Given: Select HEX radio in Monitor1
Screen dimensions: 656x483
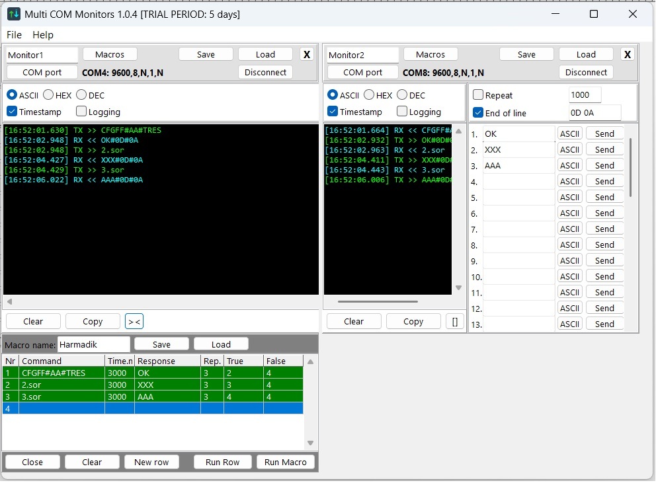Looking at the screenshot, I should [48, 95].
